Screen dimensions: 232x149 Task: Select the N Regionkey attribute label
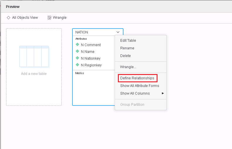[x=91, y=65]
